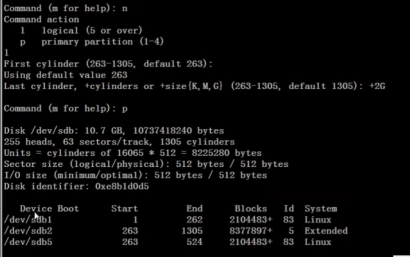
Task: Click the Id column header
Action: coord(288,209)
